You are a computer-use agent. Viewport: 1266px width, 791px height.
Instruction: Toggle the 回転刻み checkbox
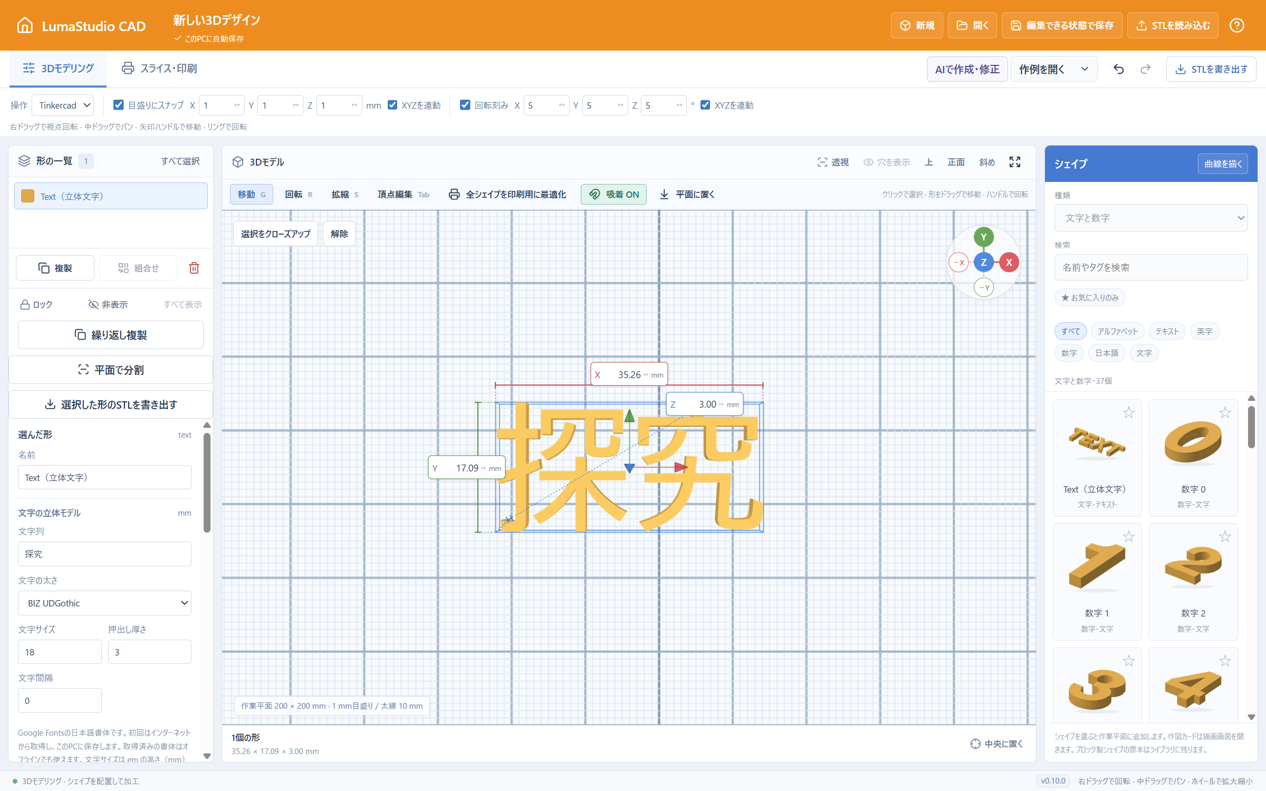pos(465,105)
